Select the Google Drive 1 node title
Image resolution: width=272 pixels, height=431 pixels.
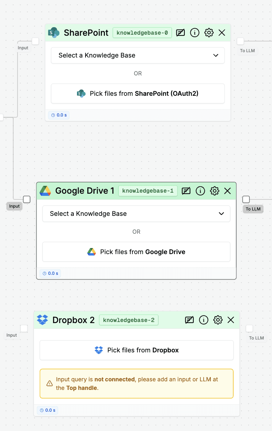(x=85, y=191)
